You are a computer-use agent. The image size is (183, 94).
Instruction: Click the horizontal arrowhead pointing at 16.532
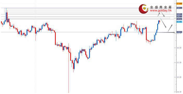(x=174, y=32)
